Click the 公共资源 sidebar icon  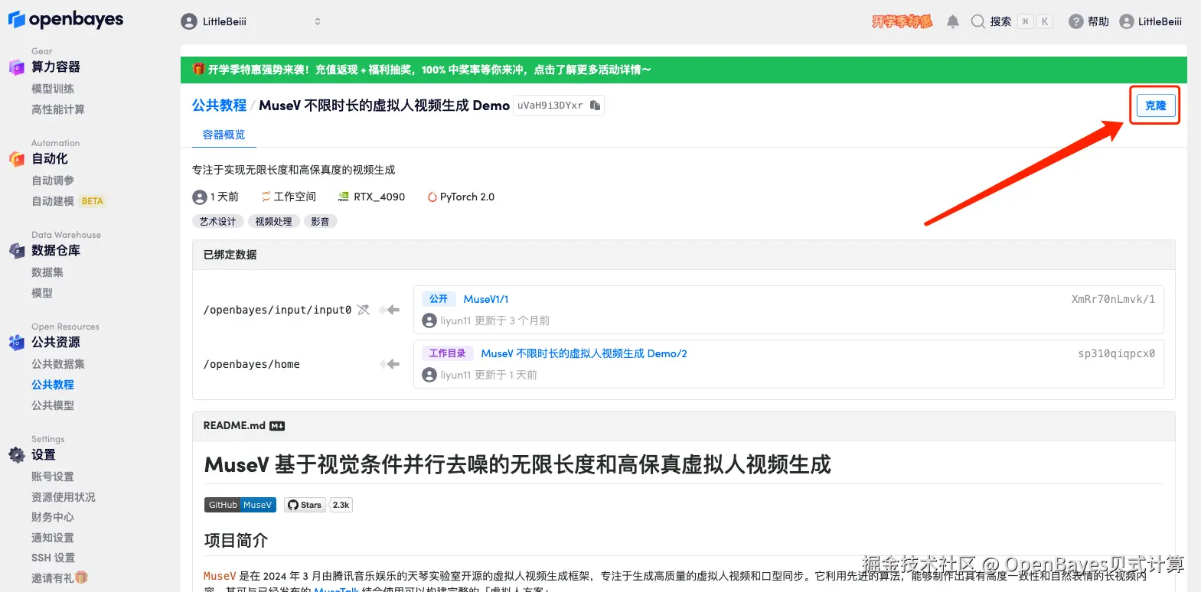[x=17, y=343]
